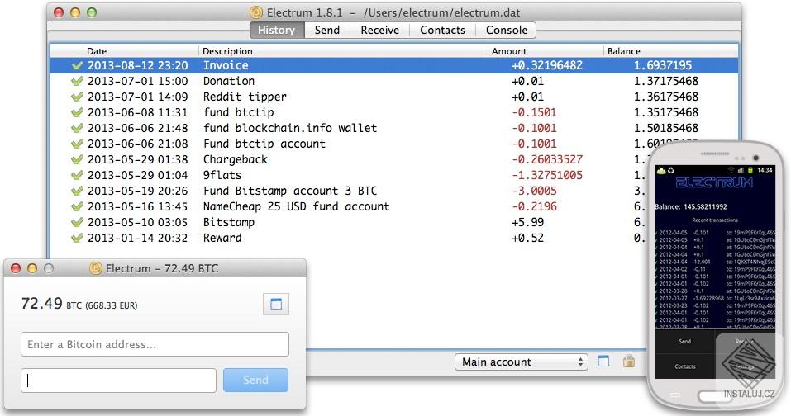
Task: Click amount +5.99
Action: [x=527, y=222]
